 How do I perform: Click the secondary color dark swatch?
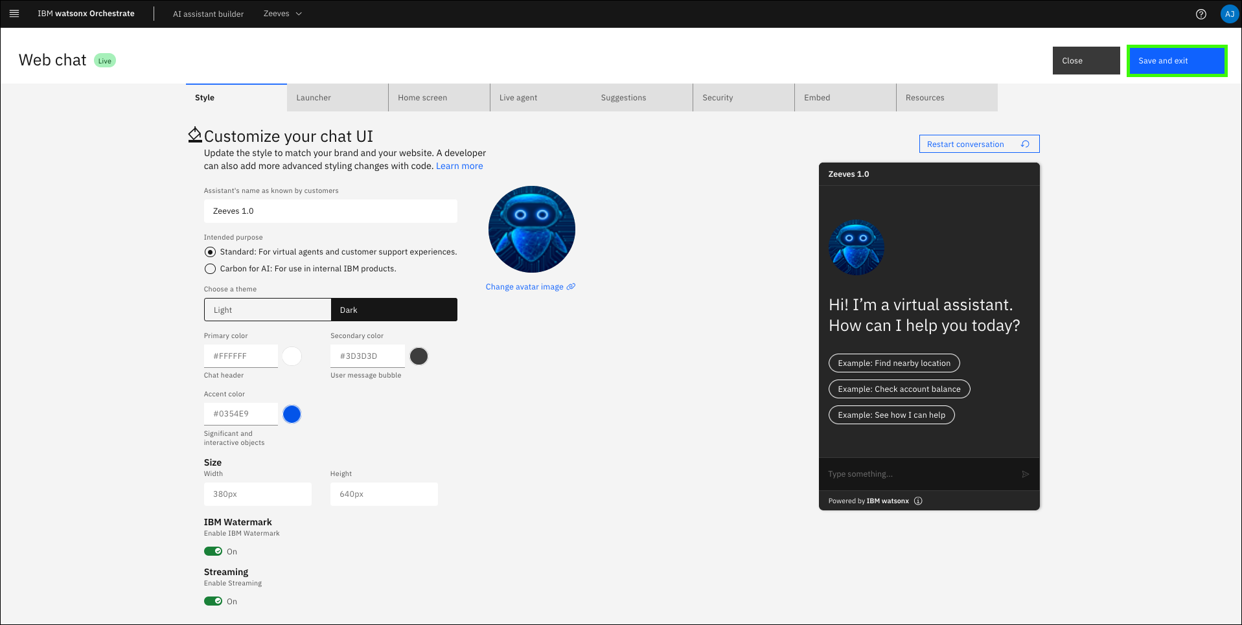(419, 356)
